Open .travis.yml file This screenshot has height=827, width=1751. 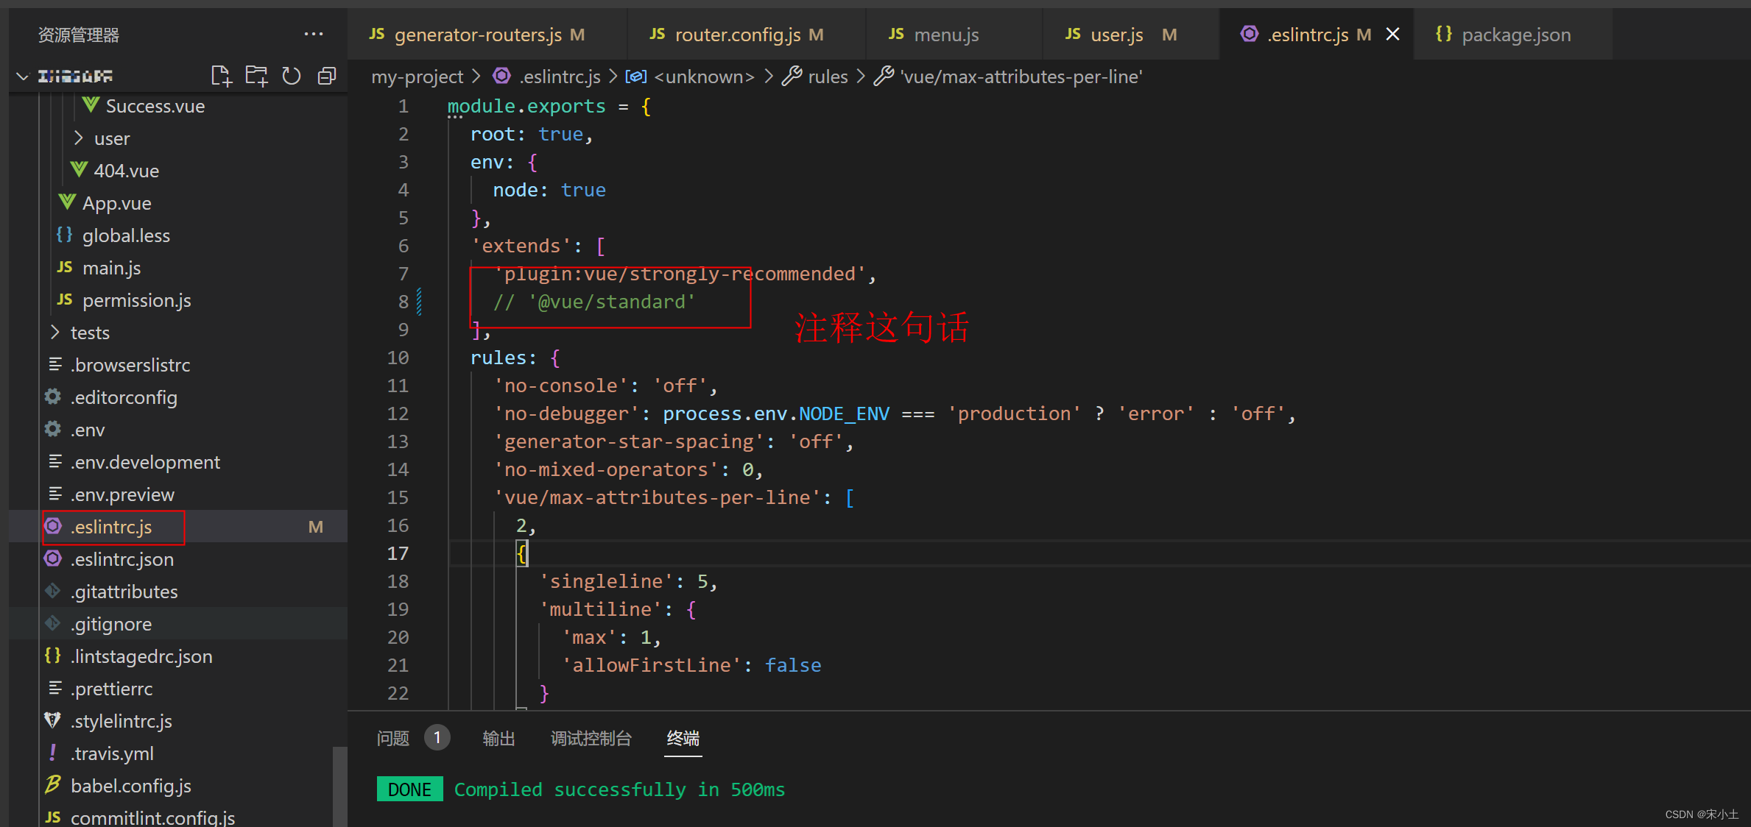pos(112,753)
